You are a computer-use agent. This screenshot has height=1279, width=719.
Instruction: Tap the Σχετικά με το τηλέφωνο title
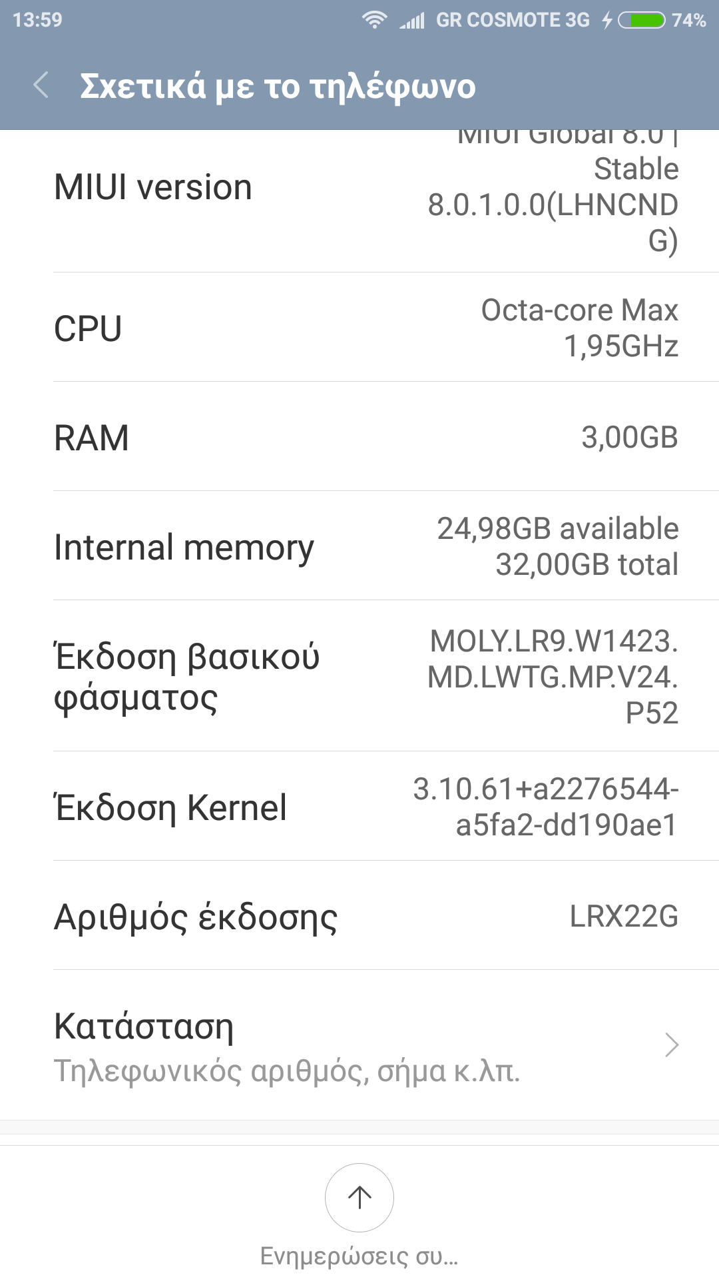[x=278, y=87]
